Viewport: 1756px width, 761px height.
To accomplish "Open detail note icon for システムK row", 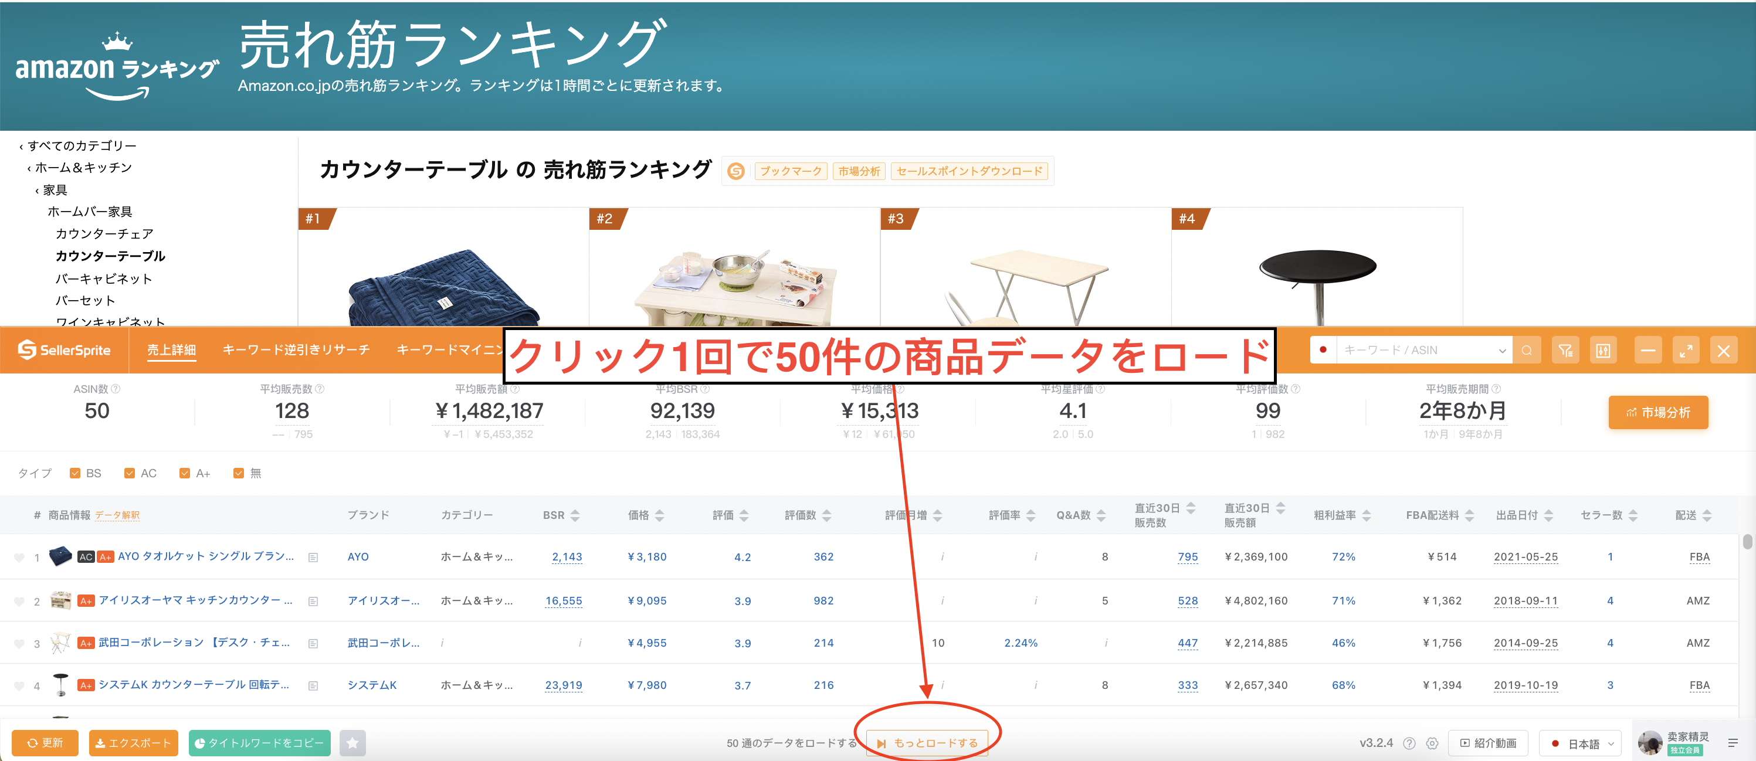I will (313, 685).
